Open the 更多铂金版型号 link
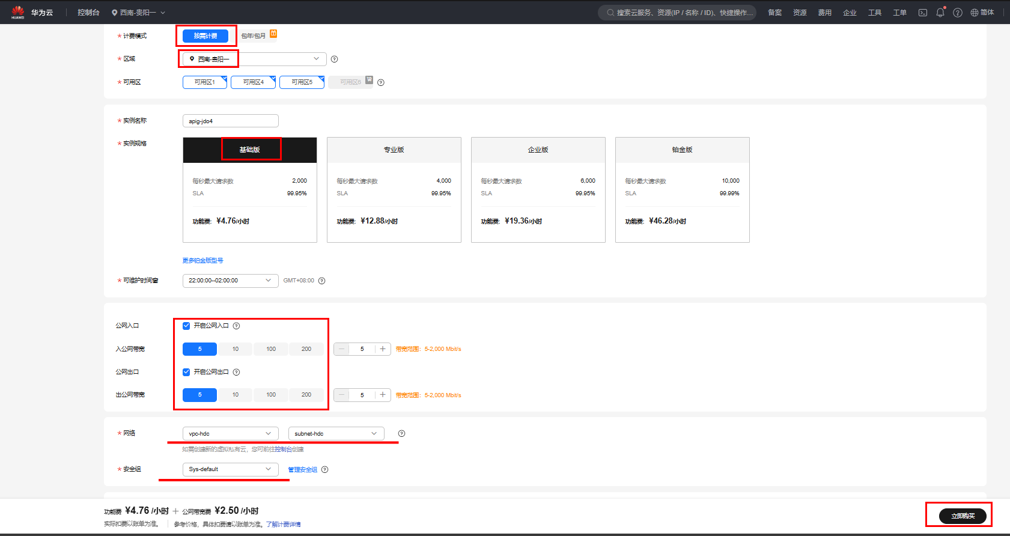The width and height of the screenshot is (1010, 536). pyautogui.click(x=202, y=260)
